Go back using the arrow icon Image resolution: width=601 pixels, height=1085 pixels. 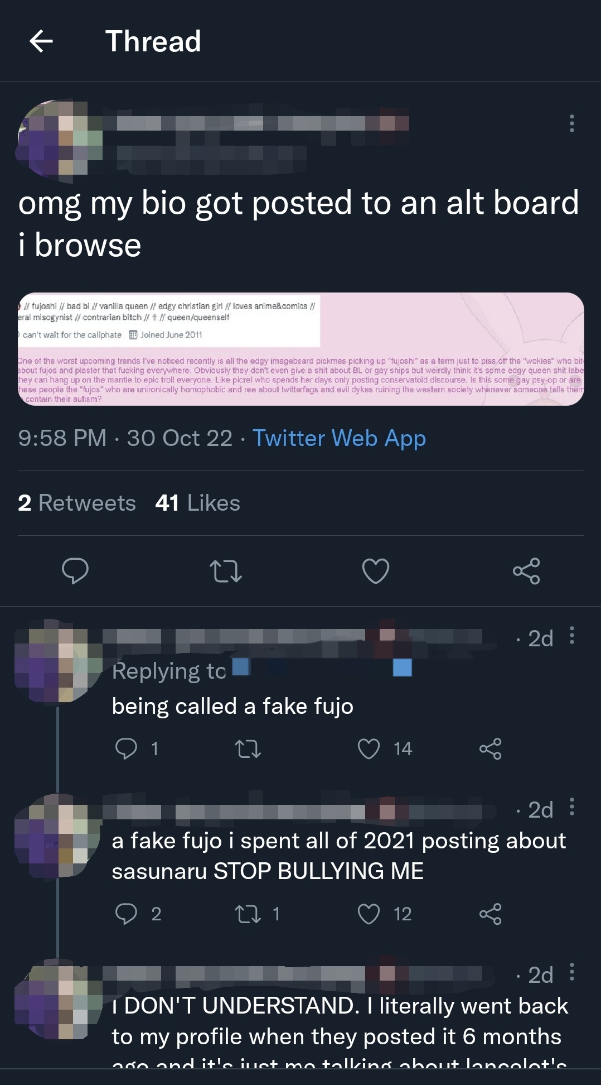[x=41, y=41]
